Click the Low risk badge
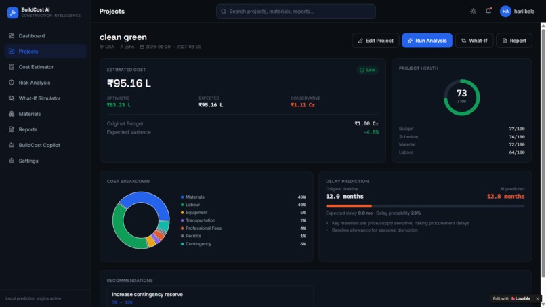 pos(367,70)
